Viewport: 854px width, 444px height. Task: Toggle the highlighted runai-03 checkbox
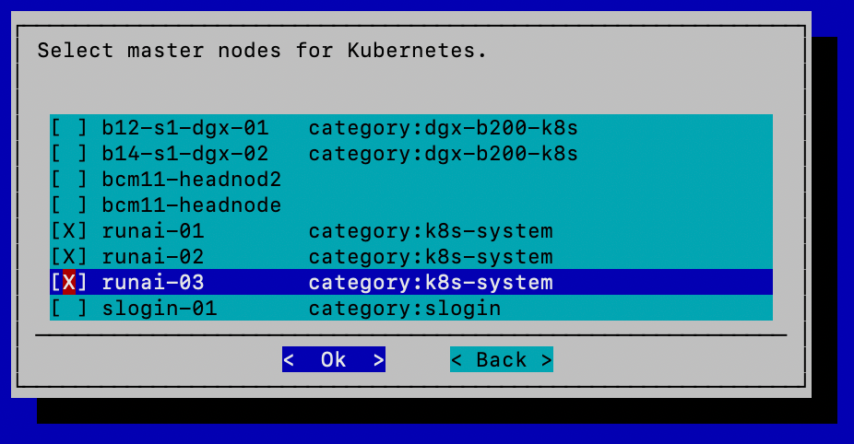coord(68,282)
